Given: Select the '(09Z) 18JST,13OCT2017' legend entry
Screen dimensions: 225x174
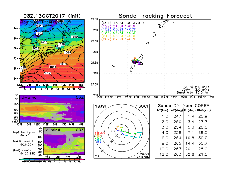Looking at the screenshot, I should (x=123, y=23).
